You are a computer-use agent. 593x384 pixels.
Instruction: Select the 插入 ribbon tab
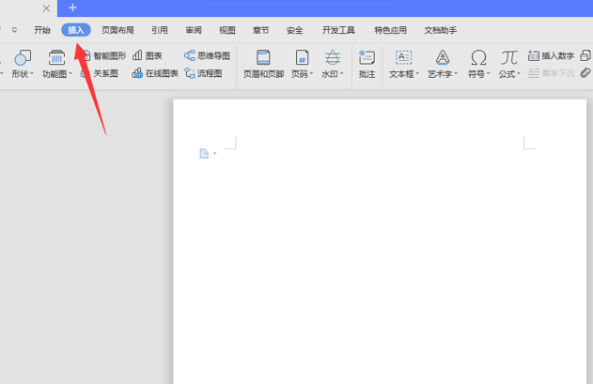76,30
